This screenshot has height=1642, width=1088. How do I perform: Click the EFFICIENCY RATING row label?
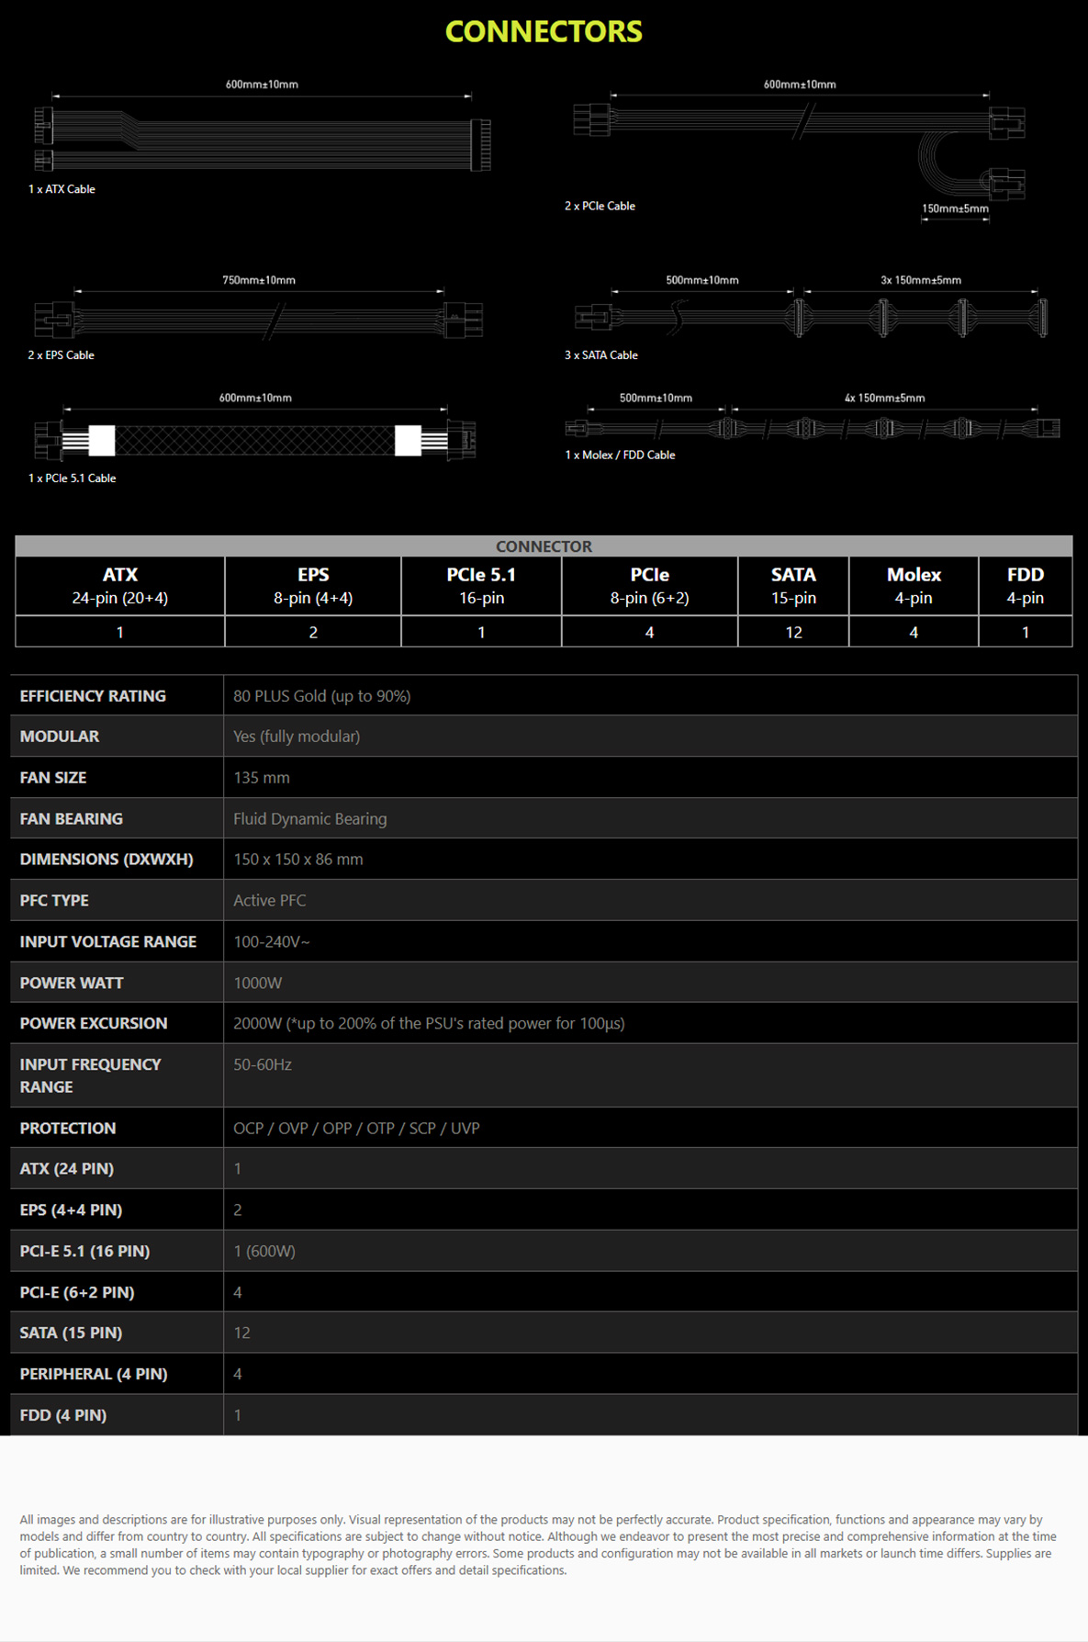click(93, 696)
